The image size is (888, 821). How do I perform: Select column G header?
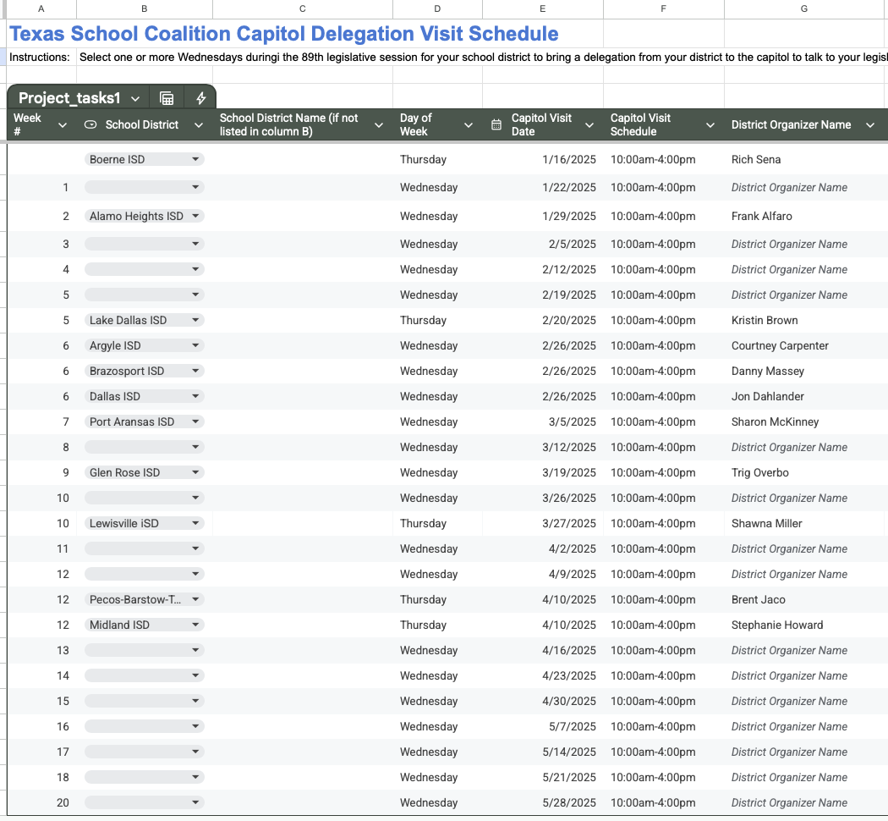pyautogui.click(x=804, y=9)
